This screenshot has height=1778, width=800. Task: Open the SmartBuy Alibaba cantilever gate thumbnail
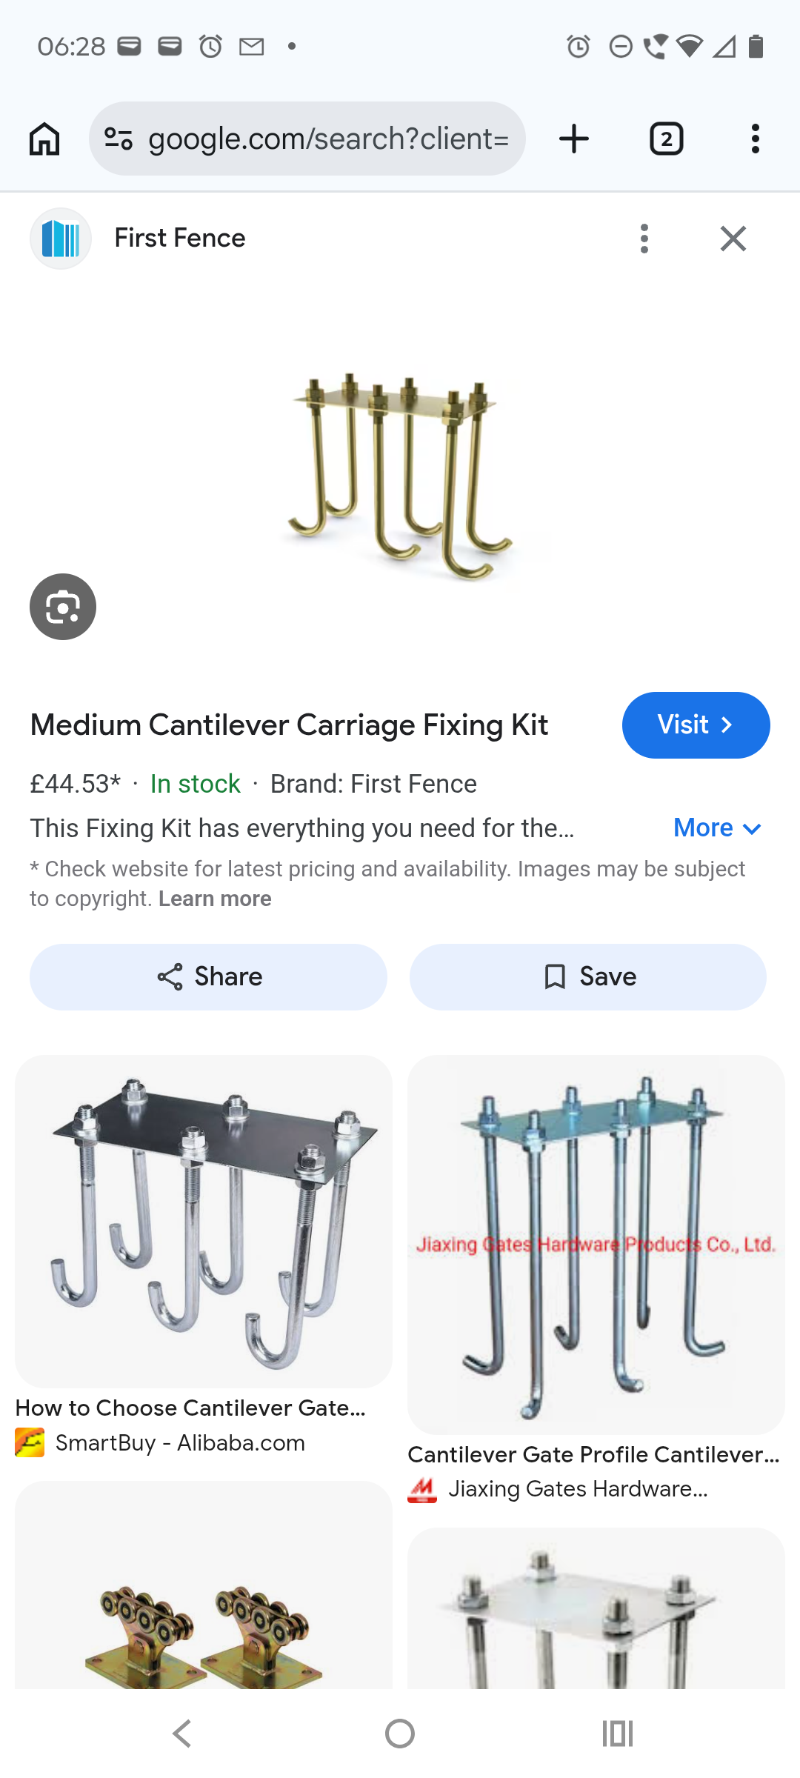(204, 1221)
